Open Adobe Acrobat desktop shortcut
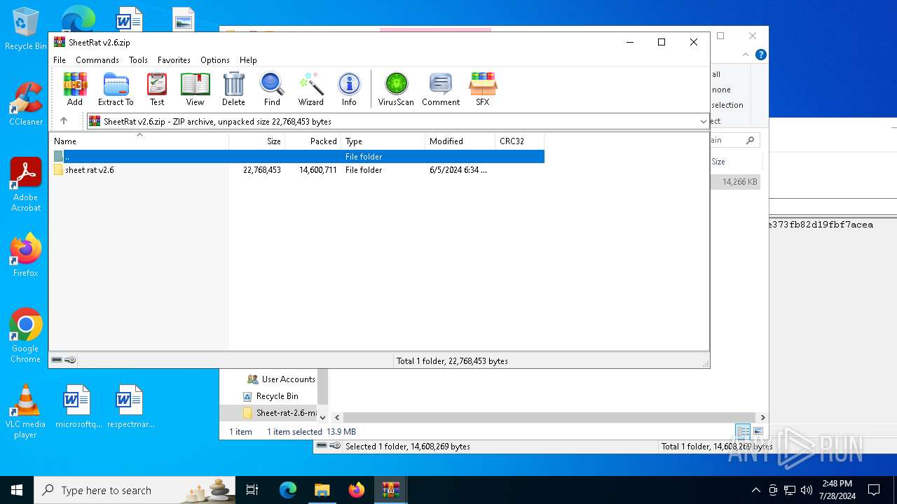The width and height of the screenshot is (897, 504). click(x=26, y=184)
